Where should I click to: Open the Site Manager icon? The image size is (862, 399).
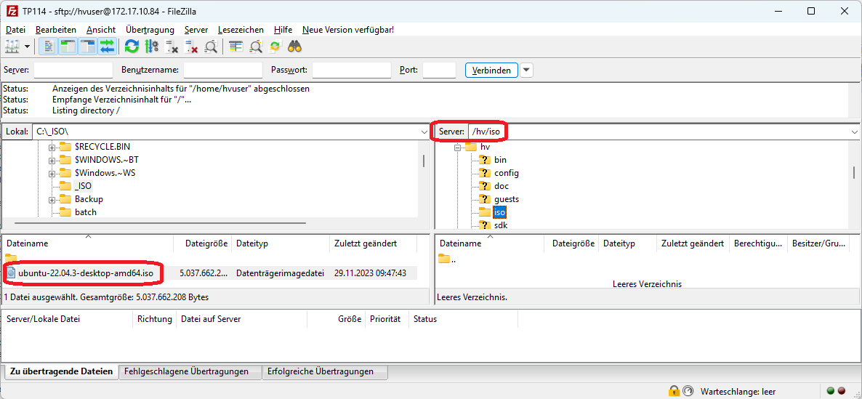[x=12, y=47]
